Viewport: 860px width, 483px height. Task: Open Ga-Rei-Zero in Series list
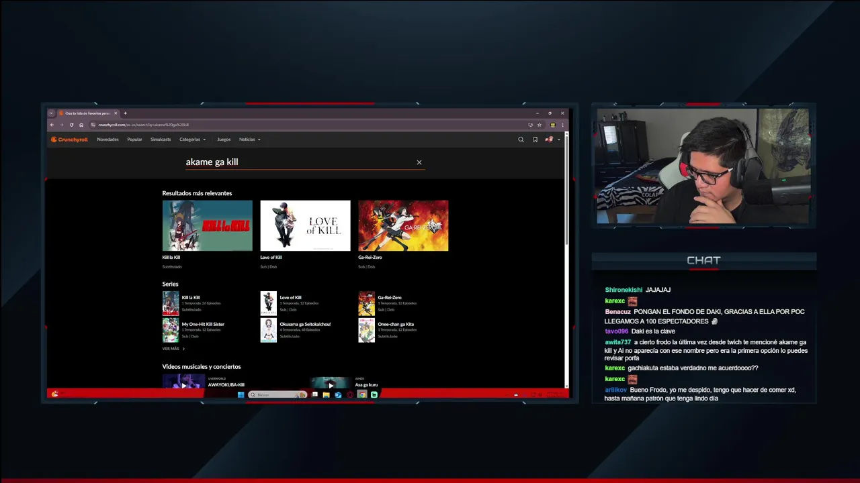(x=390, y=298)
